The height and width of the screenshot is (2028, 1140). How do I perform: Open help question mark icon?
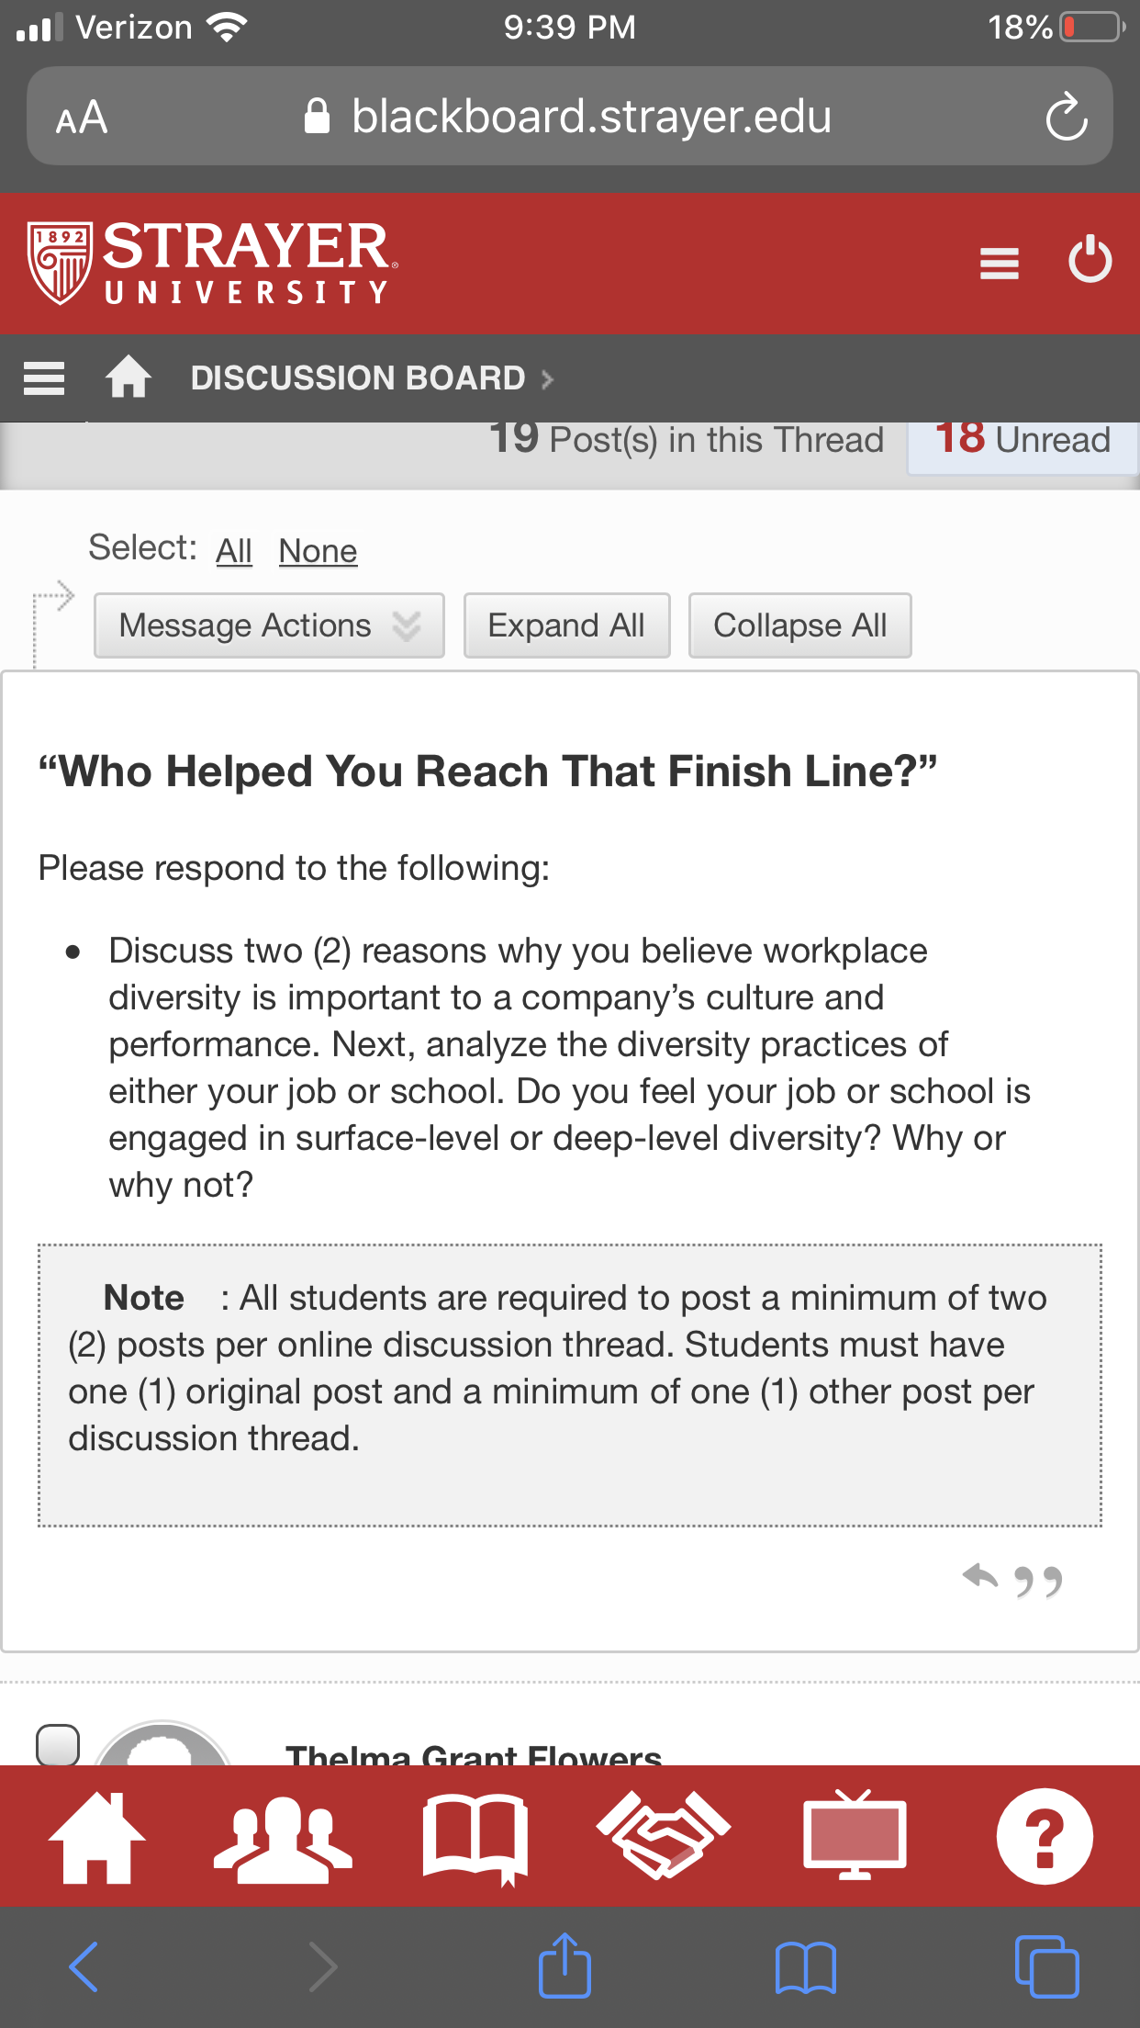tap(1045, 1836)
